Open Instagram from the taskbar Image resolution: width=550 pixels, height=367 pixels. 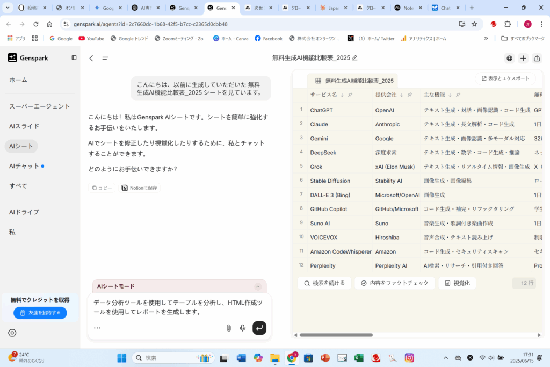pos(409,358)
